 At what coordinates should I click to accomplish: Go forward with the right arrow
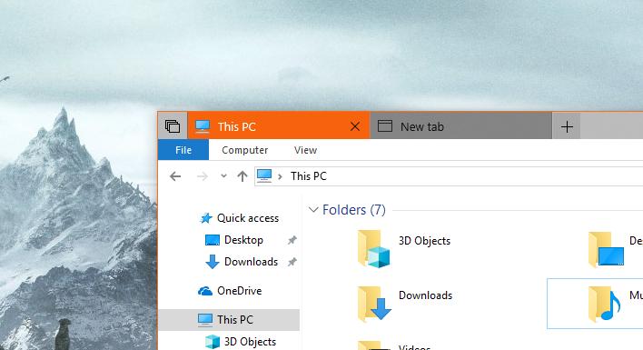point(203,176)
